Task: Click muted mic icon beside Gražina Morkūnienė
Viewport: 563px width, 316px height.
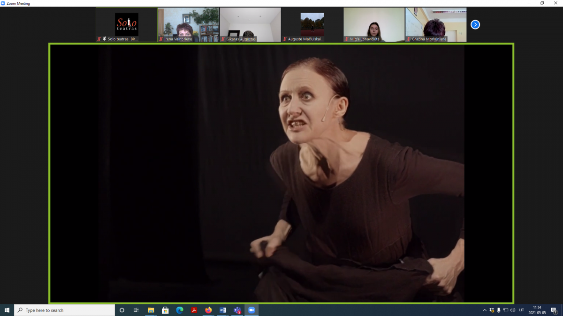Action: tap(409, 39)
